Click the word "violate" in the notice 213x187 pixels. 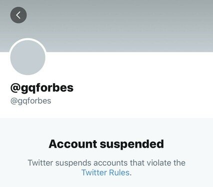(159, 163)
